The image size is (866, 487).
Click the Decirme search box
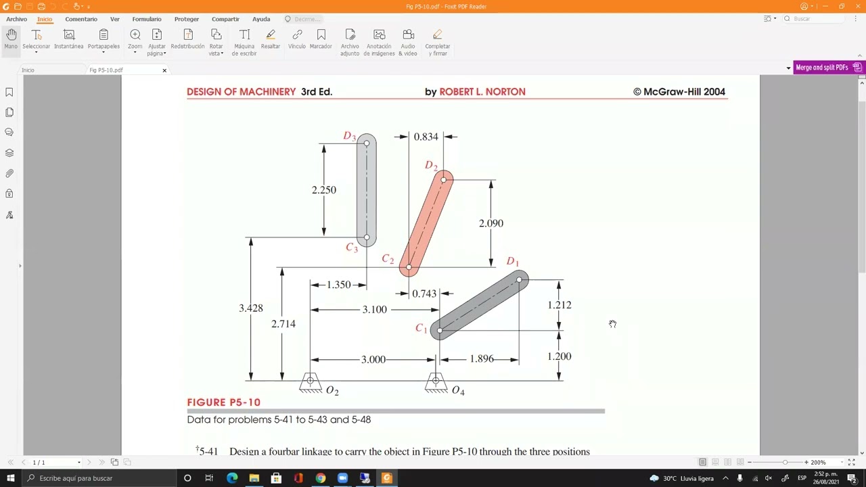302,19
